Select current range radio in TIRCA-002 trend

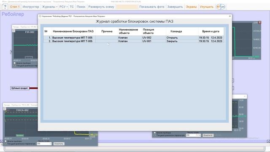click(x=5, y=144)
